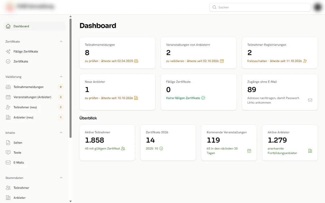Collapse the Inhalte sidebar section
This screenshot has height=203, width=325.
(x=61, y=133)
